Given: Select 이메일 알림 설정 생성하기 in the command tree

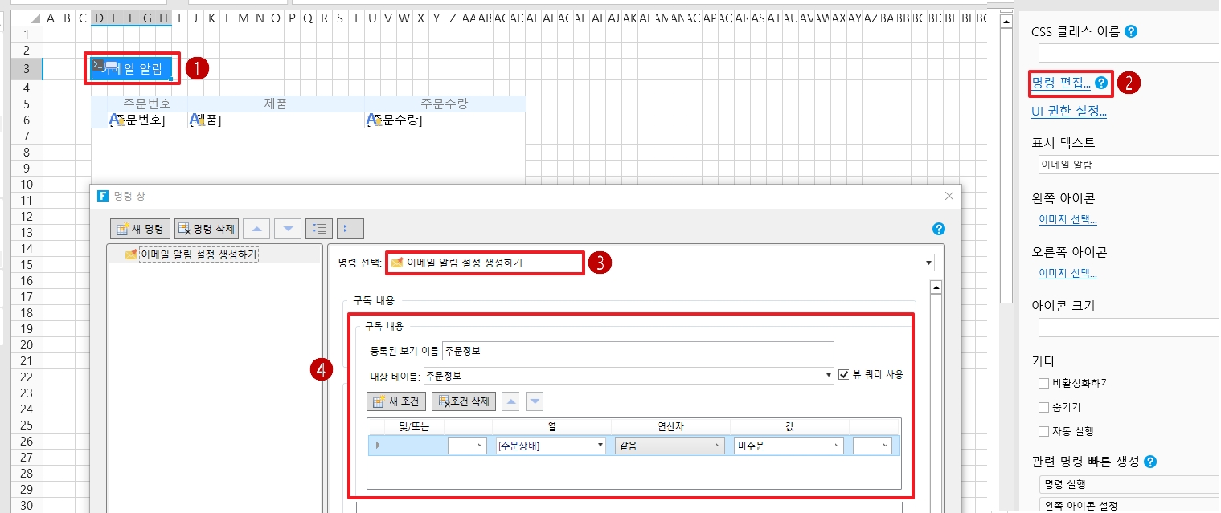Looking at the screenshot, I should [199, 254].
